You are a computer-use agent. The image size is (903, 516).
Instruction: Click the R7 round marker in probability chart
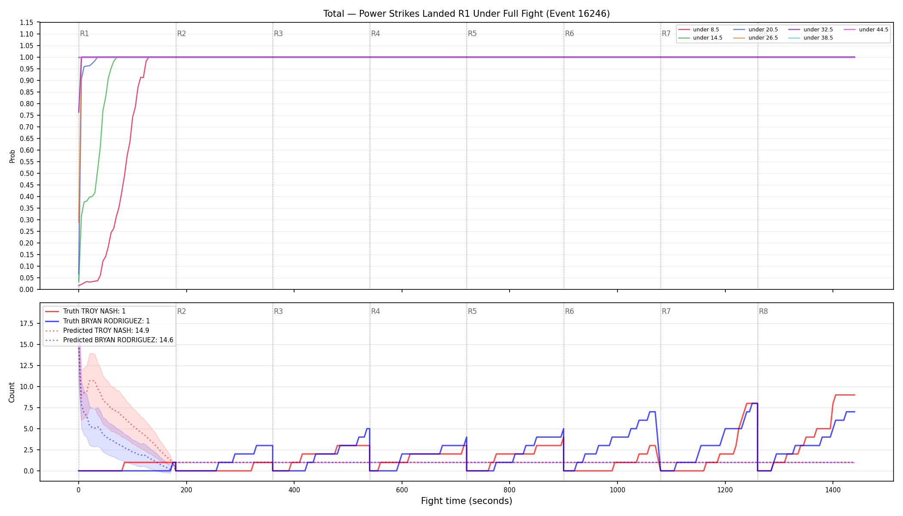click(x=666, y=34)
